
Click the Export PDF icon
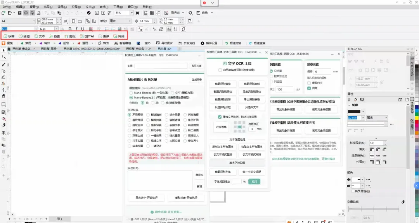pyautogui.click(x=109, y=13)
